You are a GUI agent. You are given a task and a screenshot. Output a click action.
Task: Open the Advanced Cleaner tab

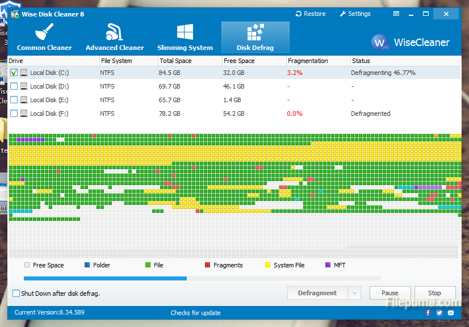115,37
